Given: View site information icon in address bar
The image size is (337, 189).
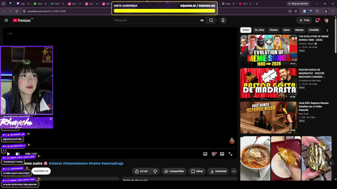Looking at the screenshot, I should [24, 11].
